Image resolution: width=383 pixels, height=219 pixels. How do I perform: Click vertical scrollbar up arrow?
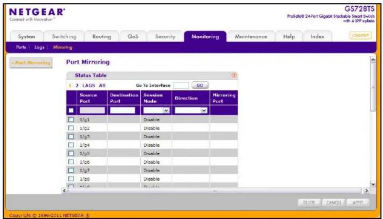tap(373, 60)
